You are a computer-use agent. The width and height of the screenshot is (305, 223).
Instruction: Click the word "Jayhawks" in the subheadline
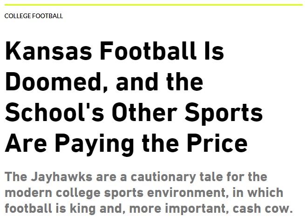click(64, 177)
